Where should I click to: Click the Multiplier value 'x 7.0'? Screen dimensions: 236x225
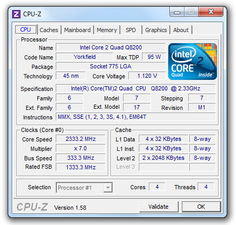pyautogui.click(x=80, y=148)
